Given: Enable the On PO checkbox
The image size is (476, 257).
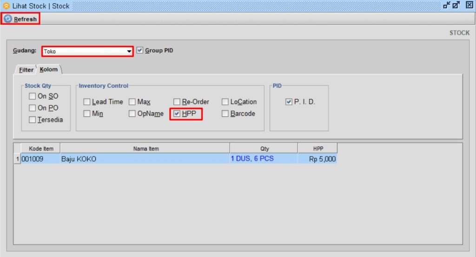Looking at the screenshot, I should [32, 108].
